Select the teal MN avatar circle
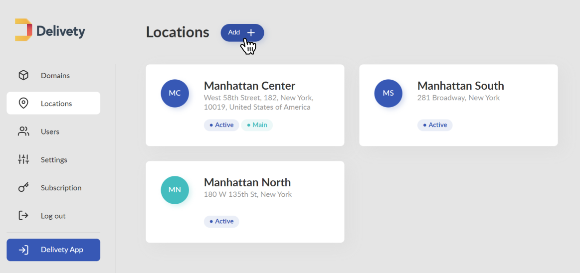 pyautogui.click(x=175, y=190)
